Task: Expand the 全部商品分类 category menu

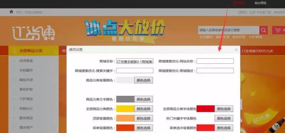Action: tap(33, 51)
